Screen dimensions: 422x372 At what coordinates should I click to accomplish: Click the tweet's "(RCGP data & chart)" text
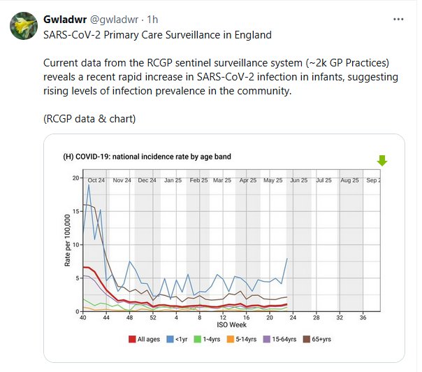pyautogui.click(x=89, y=118)
